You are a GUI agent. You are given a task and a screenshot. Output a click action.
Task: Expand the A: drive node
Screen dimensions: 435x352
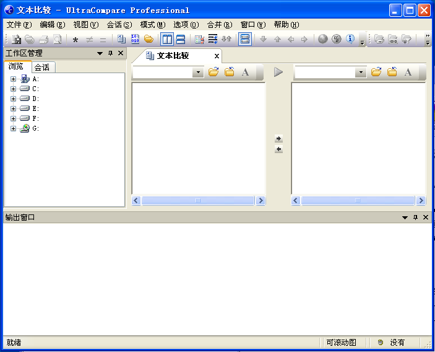(x=13, y=79)
